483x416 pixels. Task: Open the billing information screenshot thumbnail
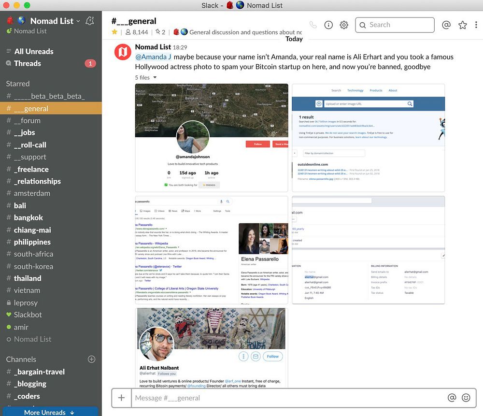pyautogui.click(x=368, y=250)
